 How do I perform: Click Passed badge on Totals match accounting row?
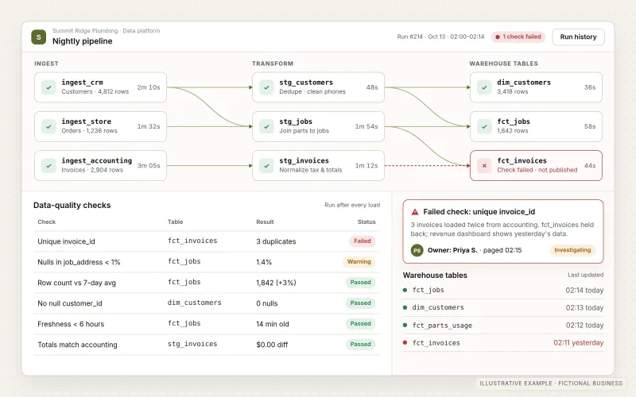tap(360, 345)
